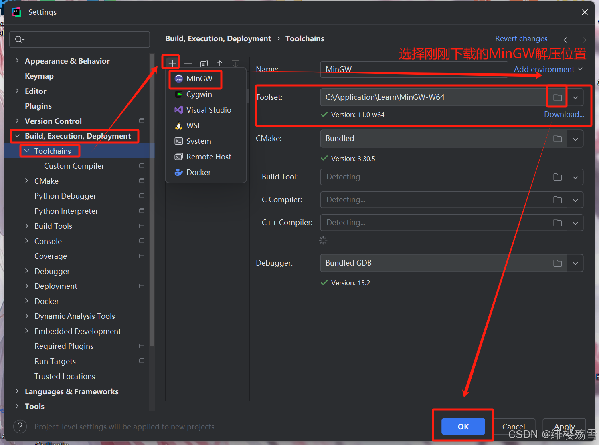599x445 pixels.
Task: Click the plus add toolchain icon
Action: click(172, 63)
